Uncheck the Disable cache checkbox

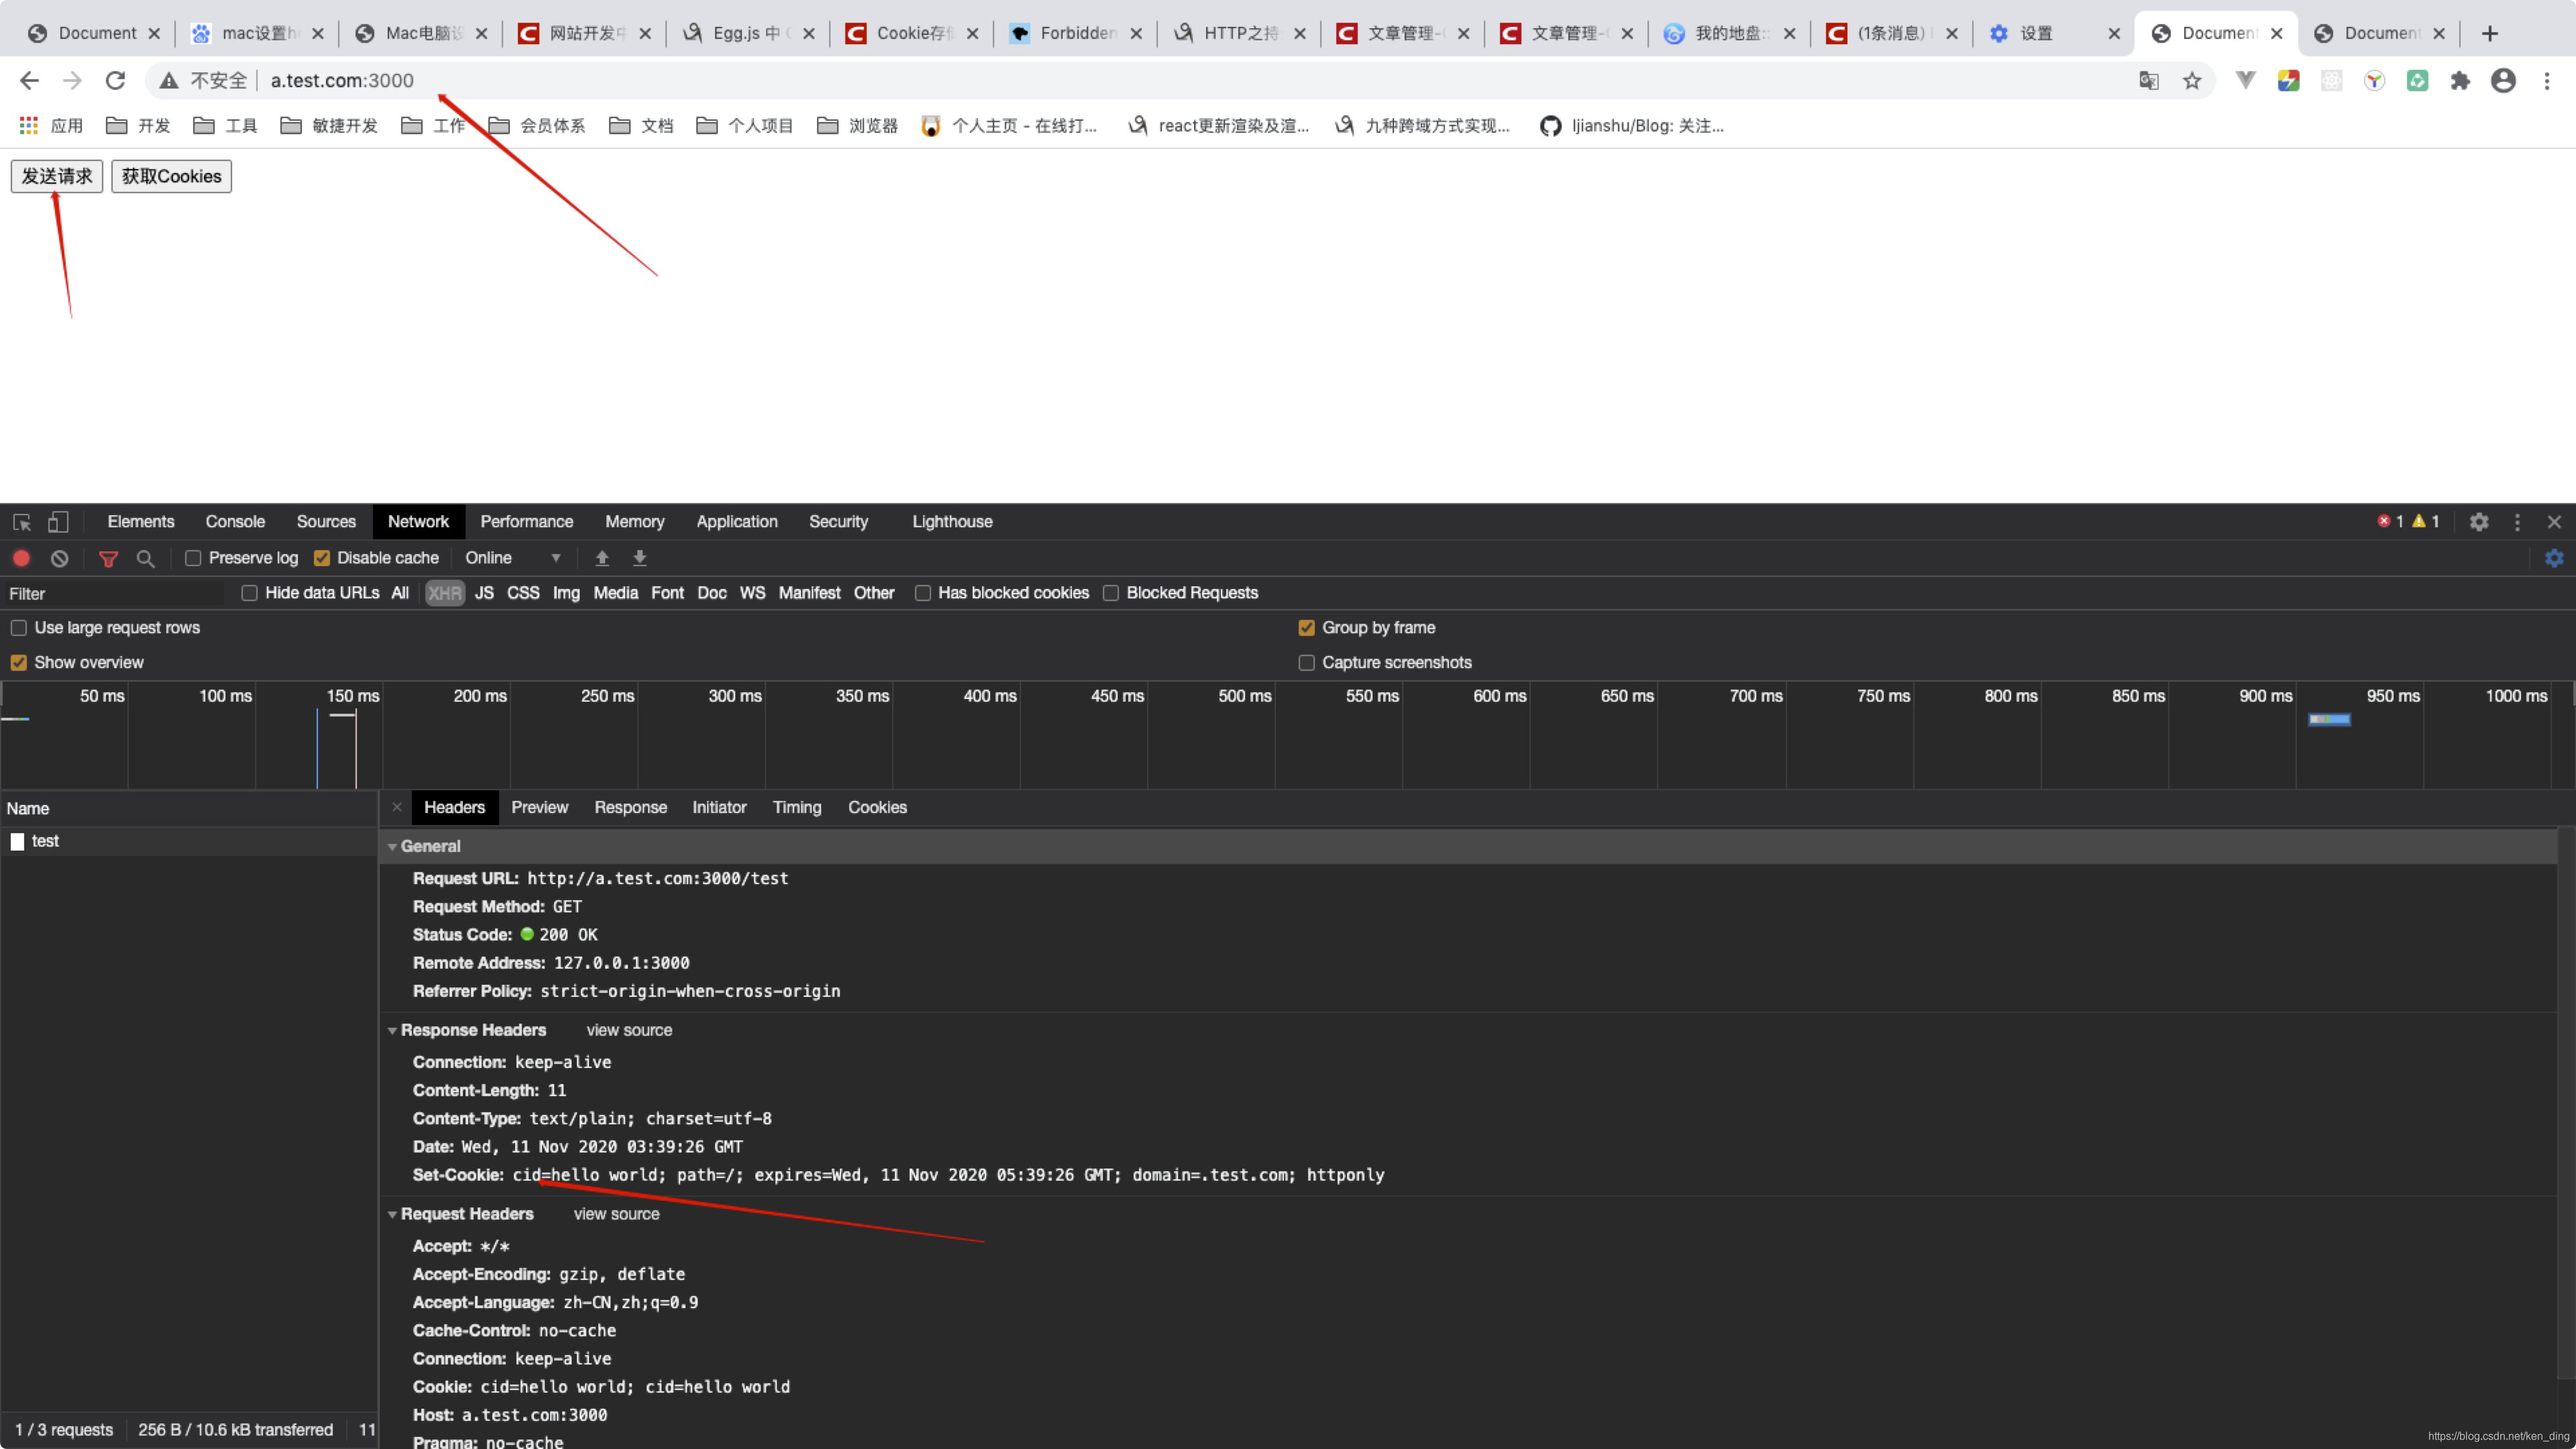(322, 558)
